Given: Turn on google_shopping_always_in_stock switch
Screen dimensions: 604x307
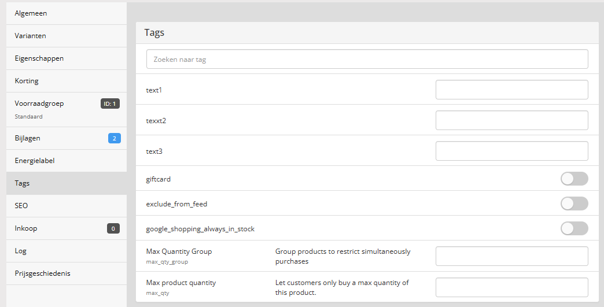Looking at the screenshot, I should (x=574, y=228).
